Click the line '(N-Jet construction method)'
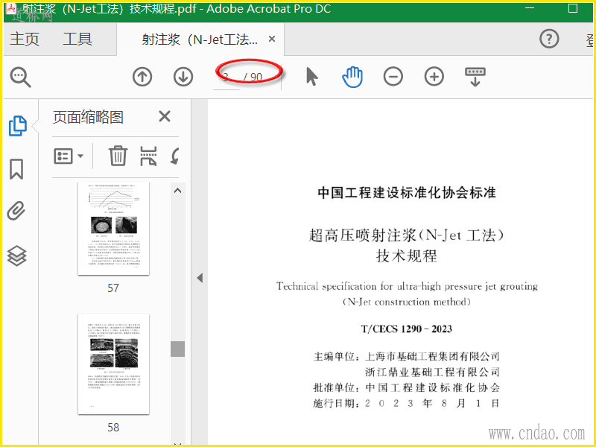Viewport: 596px width, 447px height. point(407,302)
